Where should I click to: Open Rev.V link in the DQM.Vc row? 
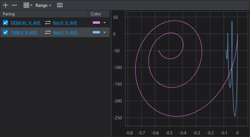[65, 23]
